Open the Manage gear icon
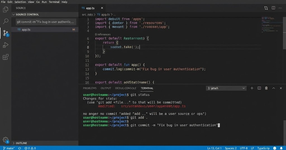This screenshot has width=286, height=150. (6, 140)
